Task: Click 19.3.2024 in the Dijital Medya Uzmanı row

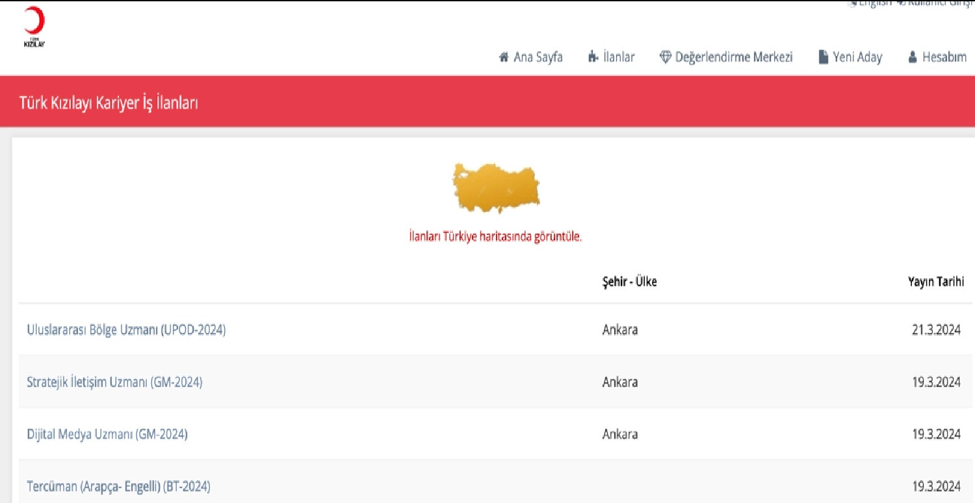Action: (x=936, y=434)
